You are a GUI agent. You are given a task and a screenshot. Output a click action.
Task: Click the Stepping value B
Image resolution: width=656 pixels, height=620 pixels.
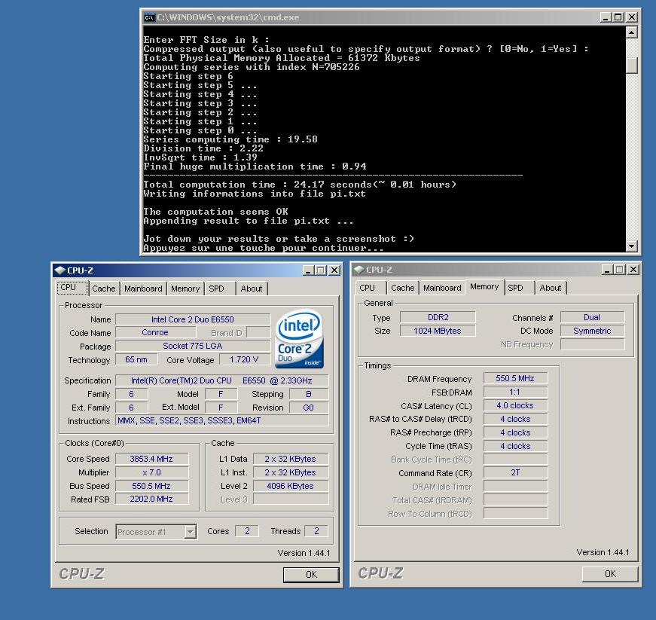309,394
